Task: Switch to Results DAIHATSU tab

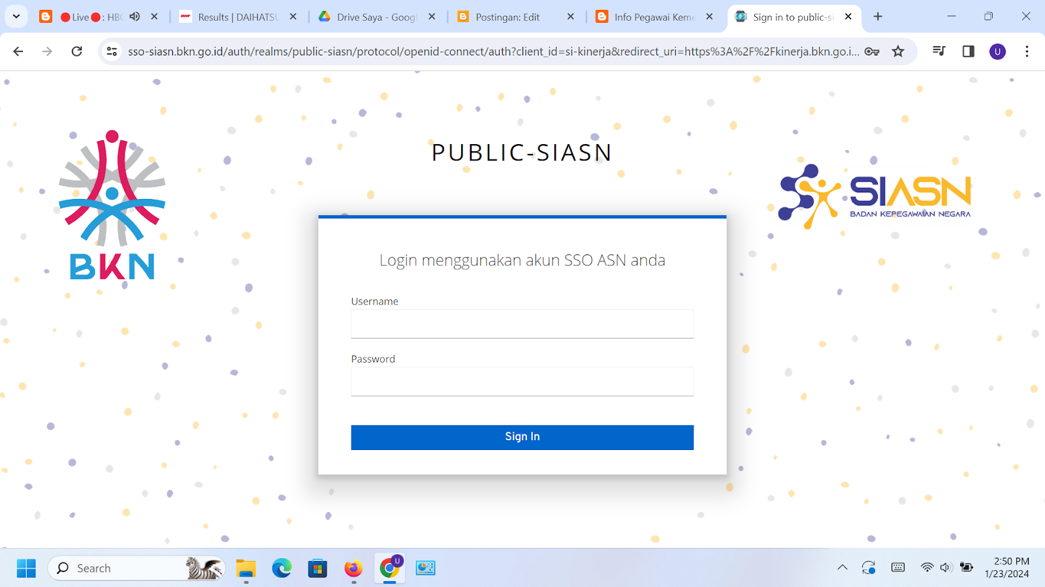Action: click(x=238, y=17)
